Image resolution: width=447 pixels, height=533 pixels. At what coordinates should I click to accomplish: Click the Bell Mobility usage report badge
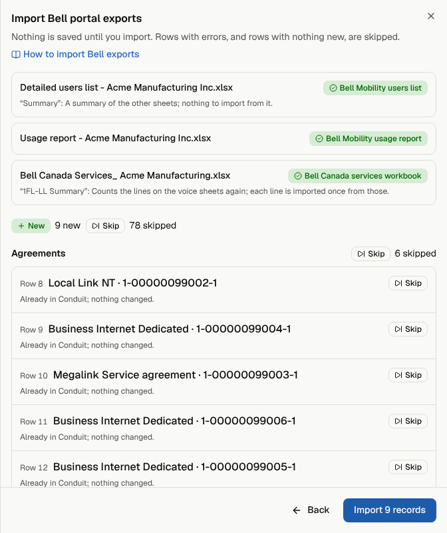click(x=369, y=139)
